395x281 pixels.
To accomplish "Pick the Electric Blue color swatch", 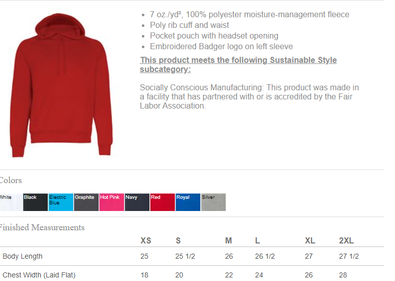I will (x=60, y=202).
